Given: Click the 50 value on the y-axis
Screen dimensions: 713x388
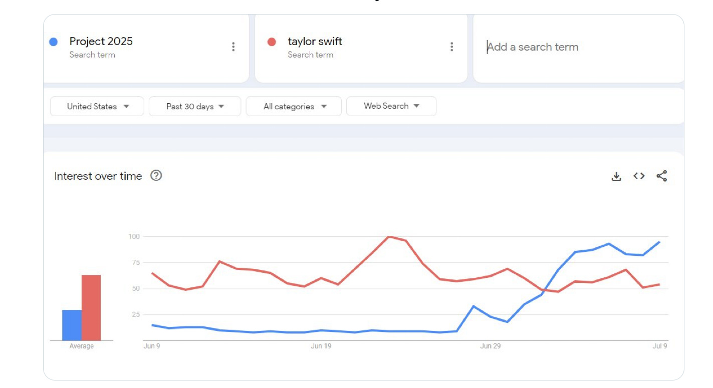Looking at the screenshot, I should 135,289.
